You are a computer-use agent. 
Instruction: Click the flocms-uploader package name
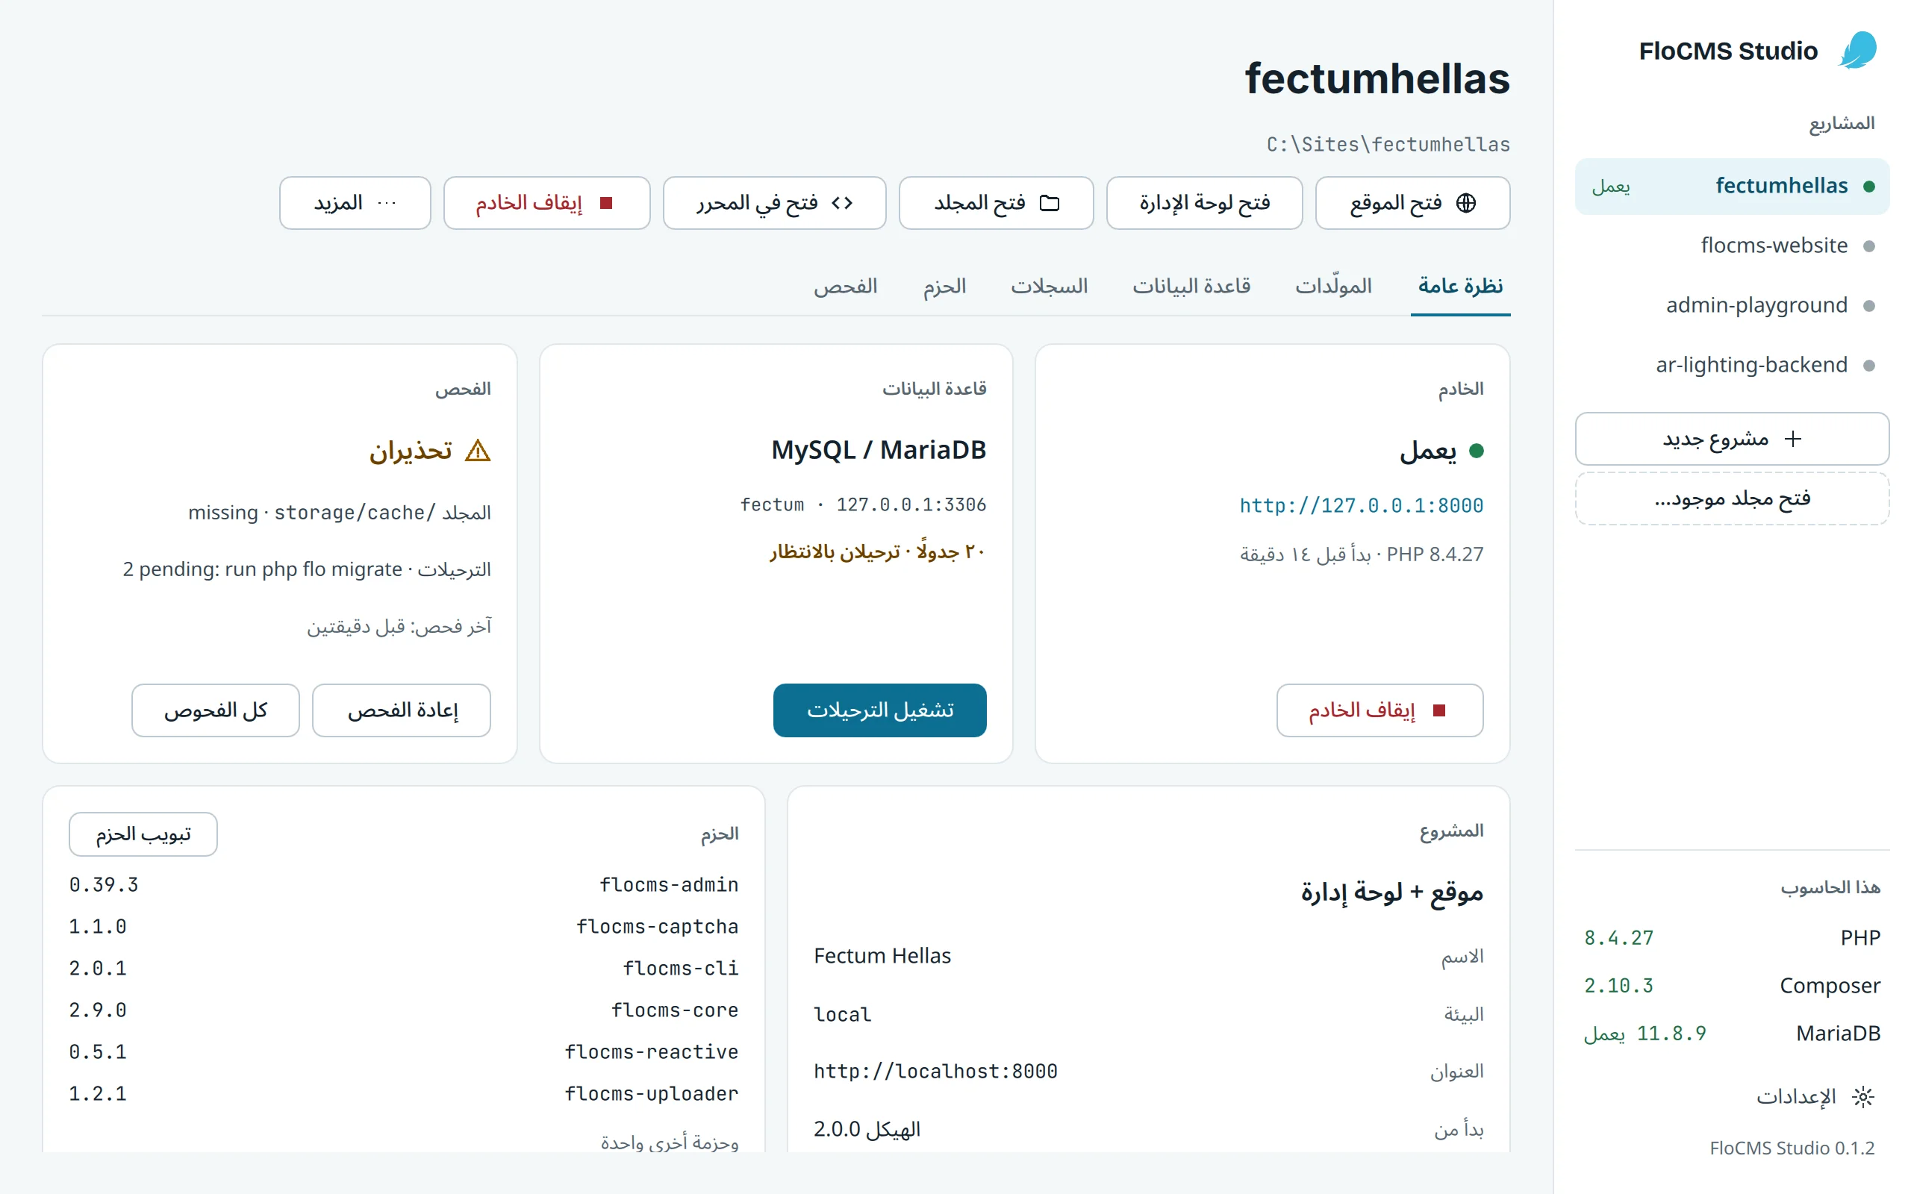click(652, 1094)
